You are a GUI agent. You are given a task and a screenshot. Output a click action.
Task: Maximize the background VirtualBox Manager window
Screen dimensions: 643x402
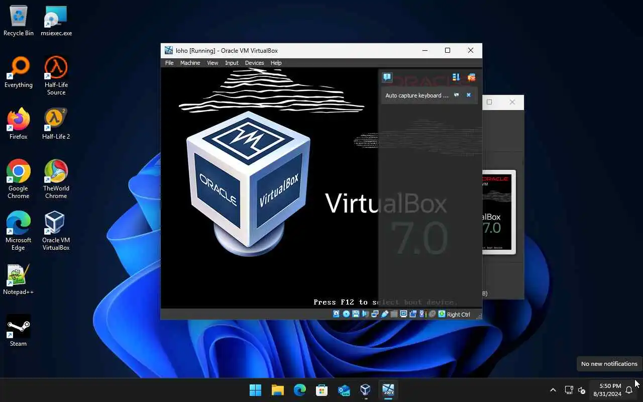489,102
